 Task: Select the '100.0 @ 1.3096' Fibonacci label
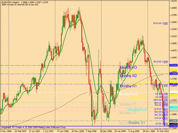(161, 100)
